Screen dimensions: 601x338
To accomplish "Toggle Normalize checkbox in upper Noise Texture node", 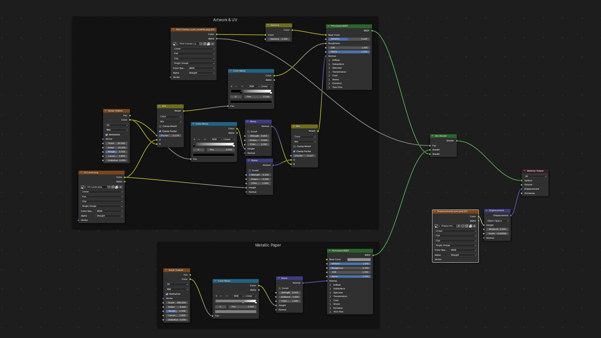I will pyautogui.click(x=107, y=135).
